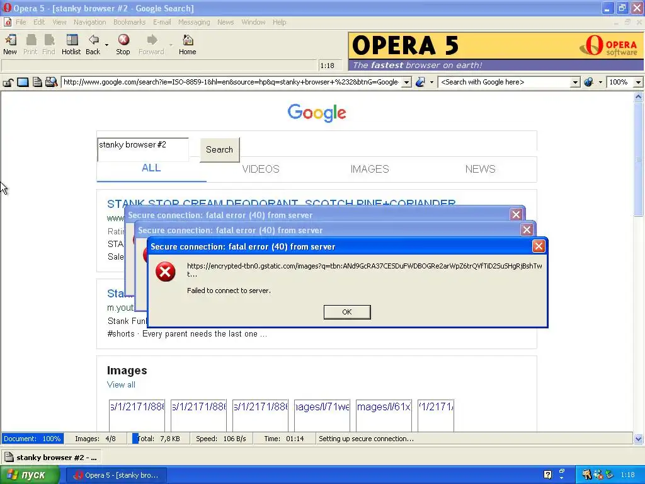Open the Help menu
The width and height of the screenshot is (645, 484).
(279, 22)
